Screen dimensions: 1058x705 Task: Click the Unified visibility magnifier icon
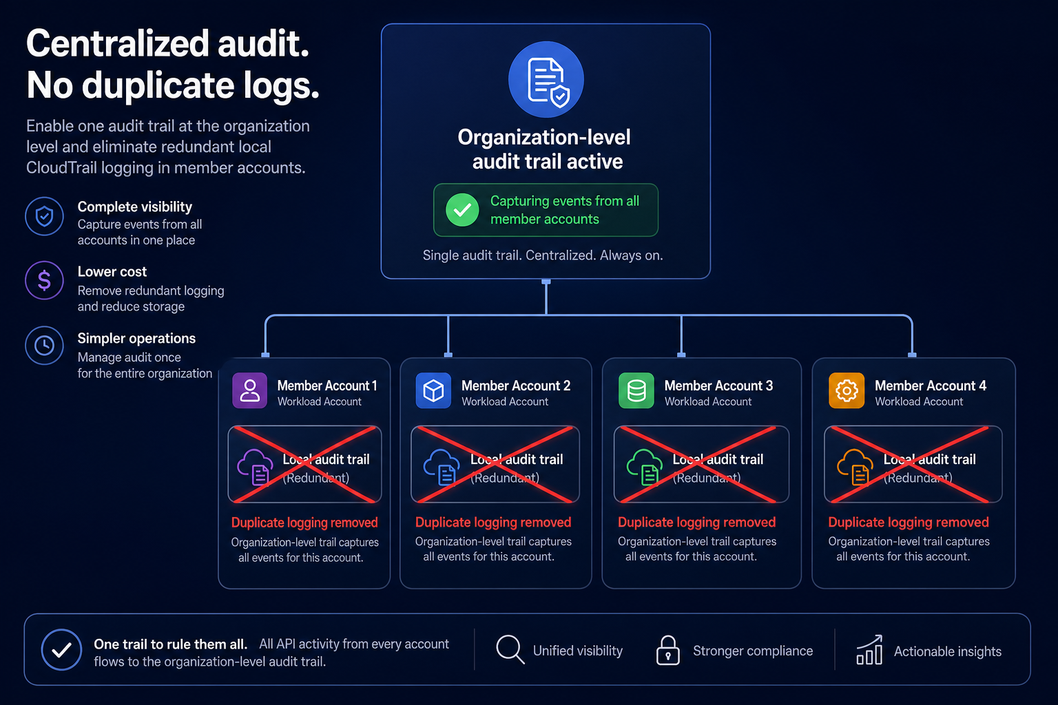click(x=510, y=649)
